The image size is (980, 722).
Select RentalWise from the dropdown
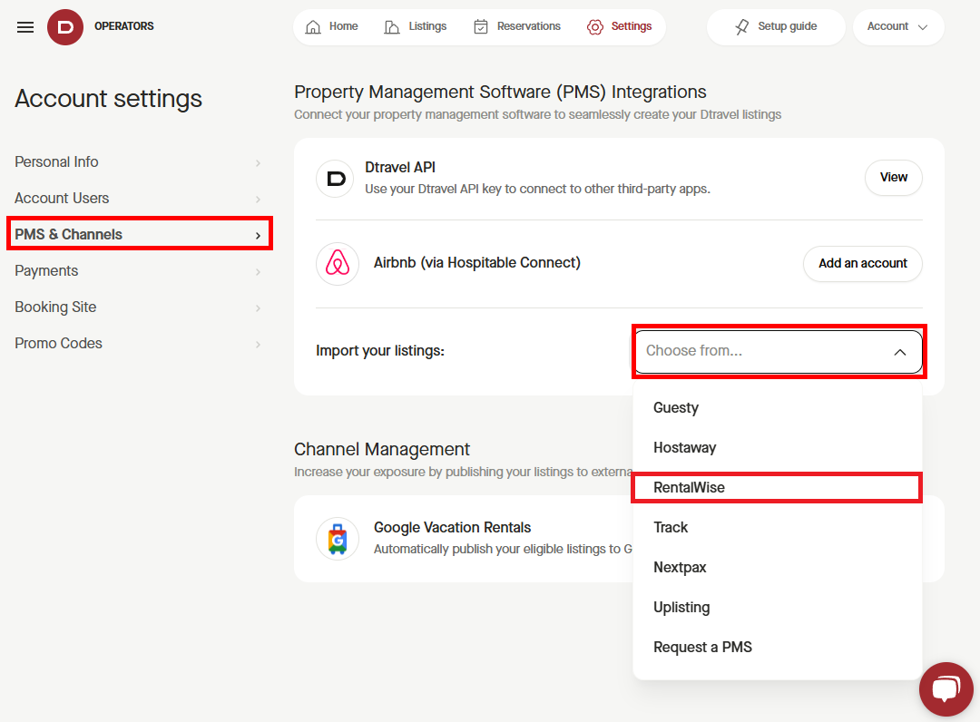click(778, 487)
